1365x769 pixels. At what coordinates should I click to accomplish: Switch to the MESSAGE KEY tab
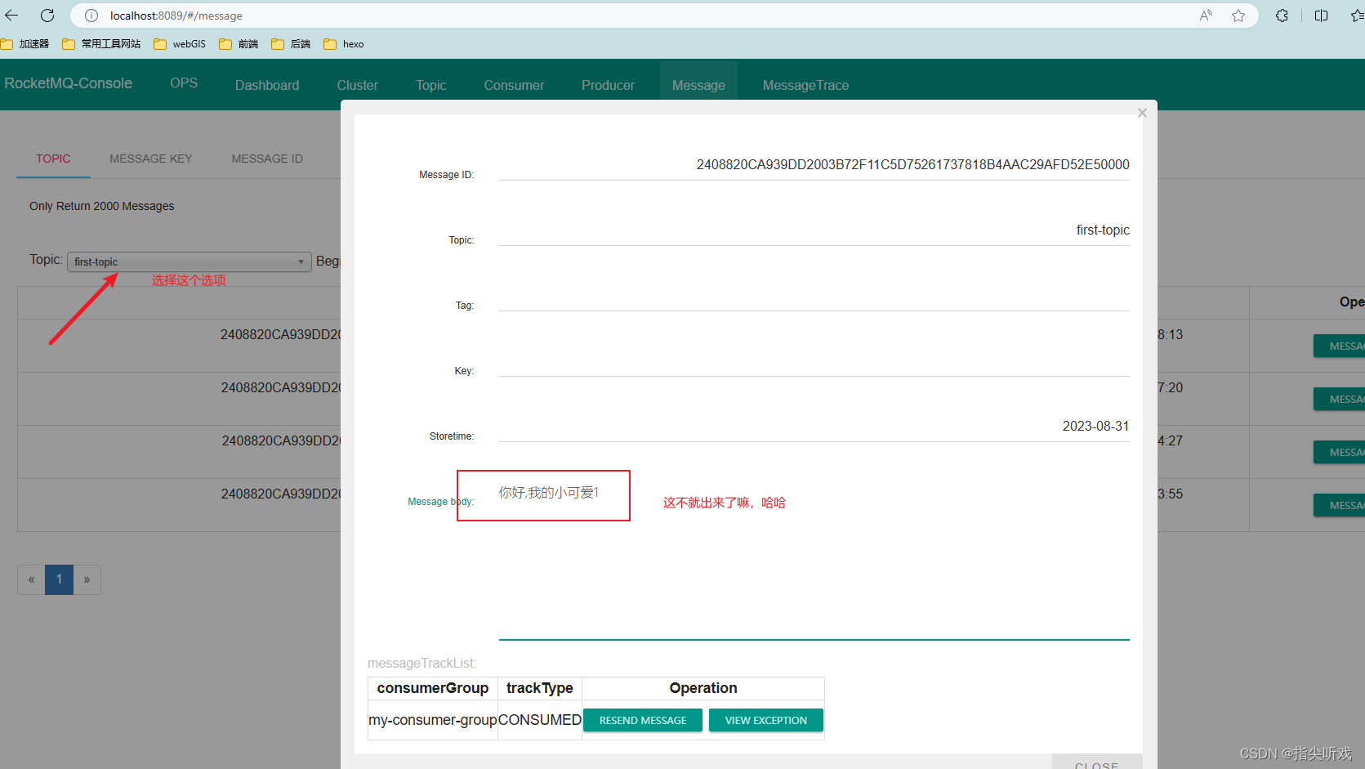coord(151,159)
